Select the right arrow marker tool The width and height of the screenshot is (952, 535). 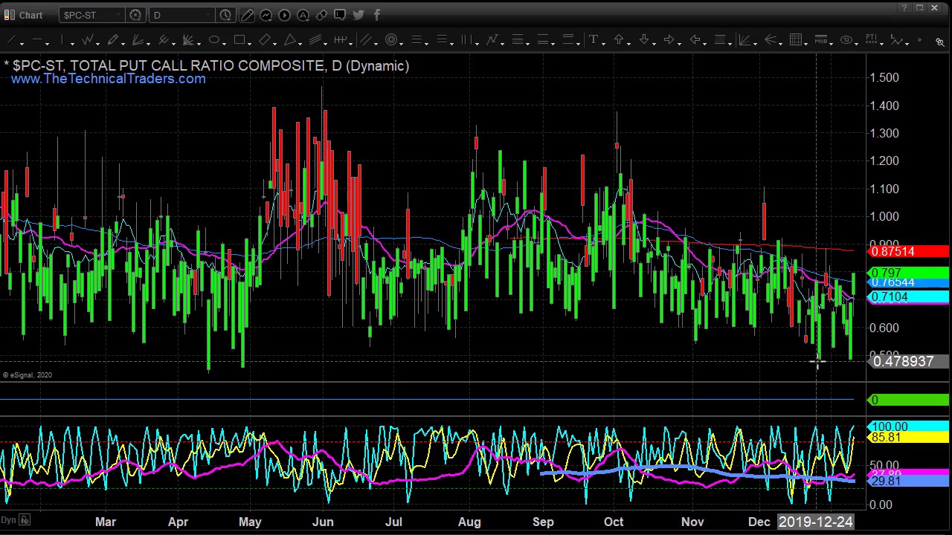pos(669,39)
